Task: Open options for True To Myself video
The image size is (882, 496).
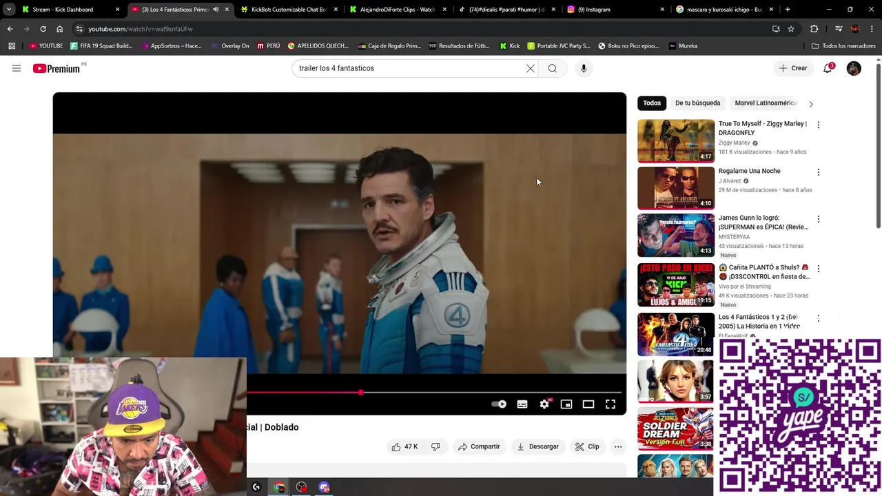Action: click(819, 125)
